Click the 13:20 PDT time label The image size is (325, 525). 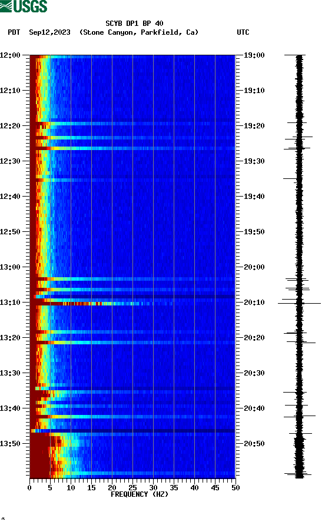(10, 338)
